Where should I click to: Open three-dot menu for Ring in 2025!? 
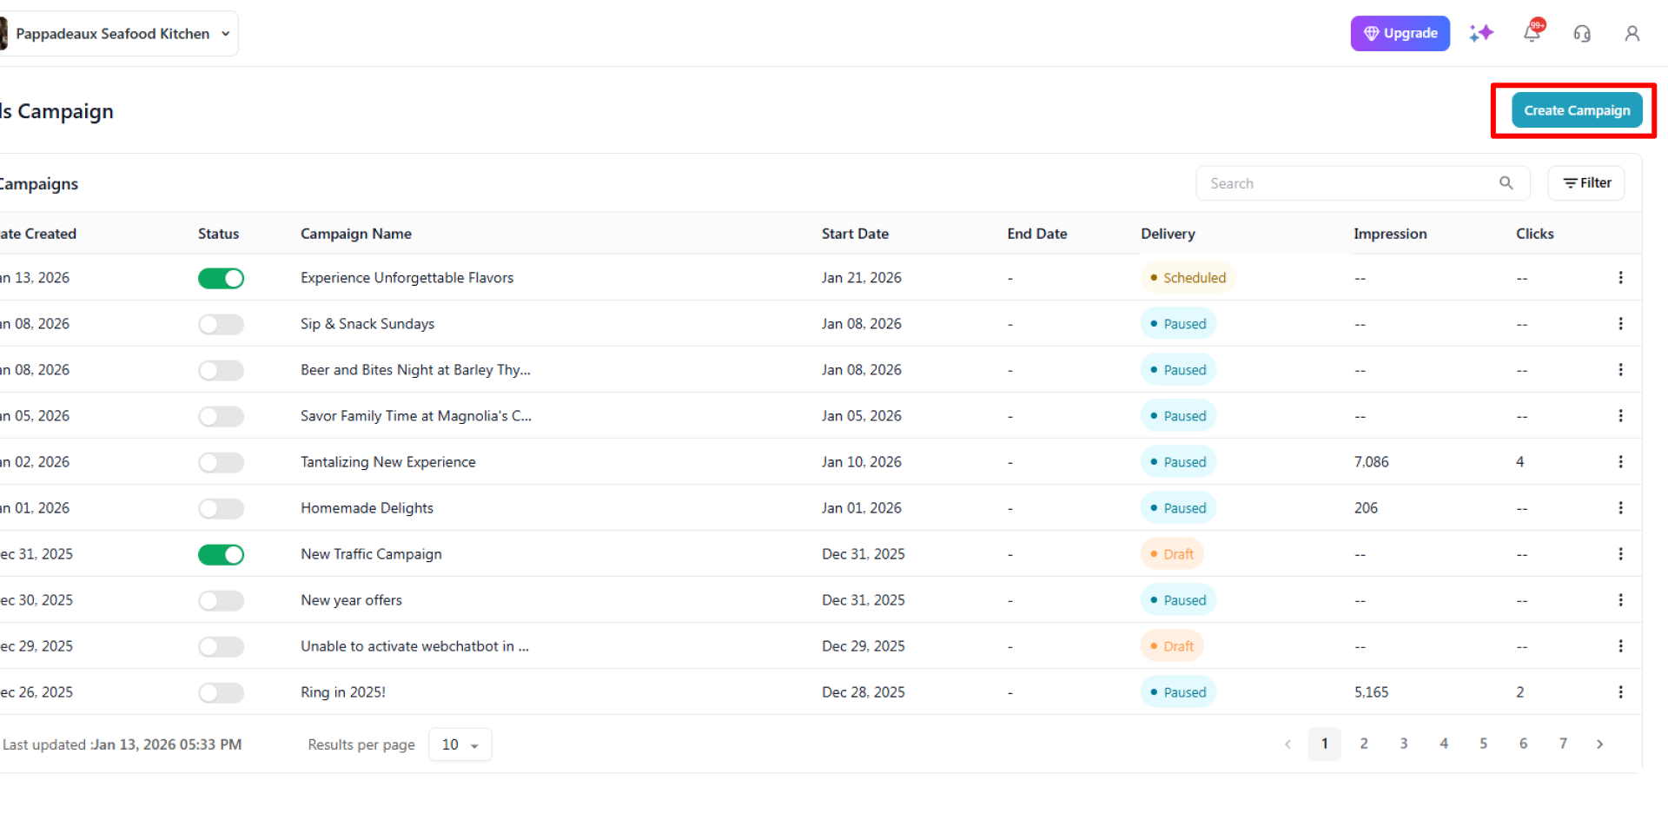coord(1620,692)
